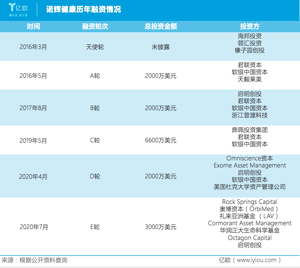Viewport: 300px width, 268px height.
Task: Click 君联资本 in the A轮 row
Action: (x=250, y=65)
